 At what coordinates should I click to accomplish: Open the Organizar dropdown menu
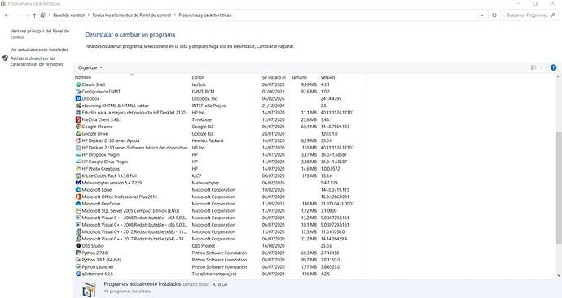(x=90, y=67)
